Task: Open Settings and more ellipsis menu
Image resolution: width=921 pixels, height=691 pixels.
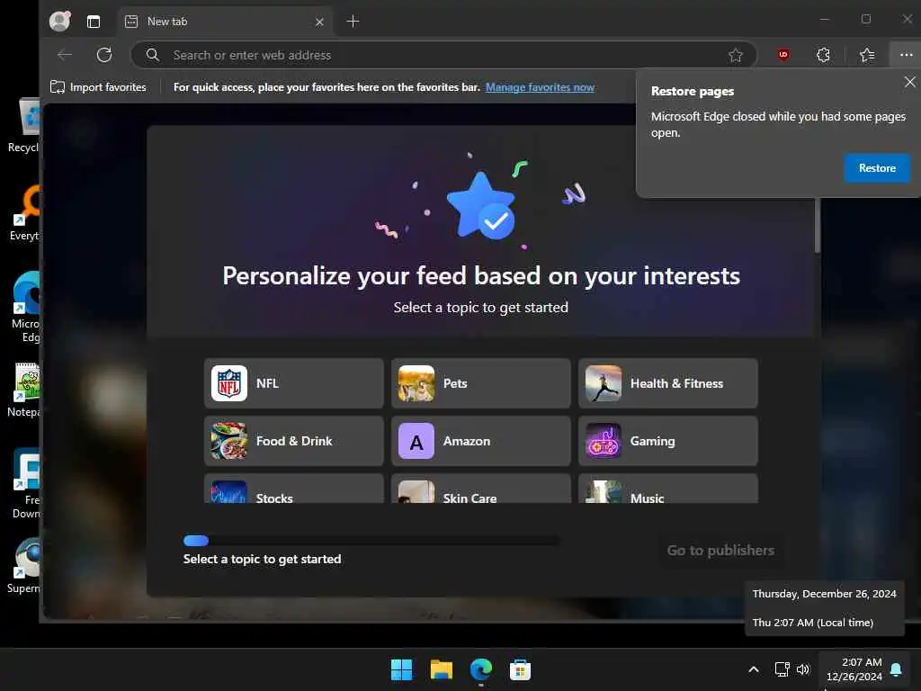Action: (x=906, y=55)
